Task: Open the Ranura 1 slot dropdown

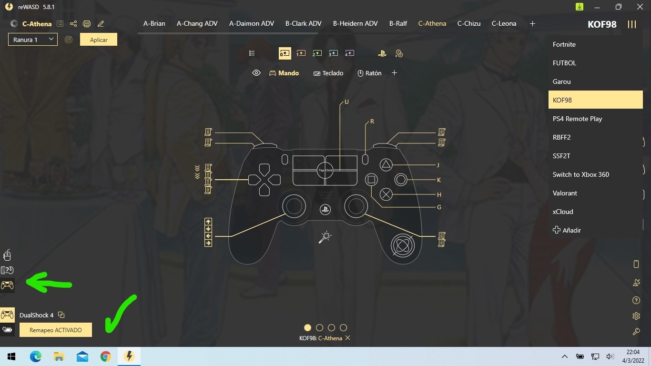Action: [33, 40]
